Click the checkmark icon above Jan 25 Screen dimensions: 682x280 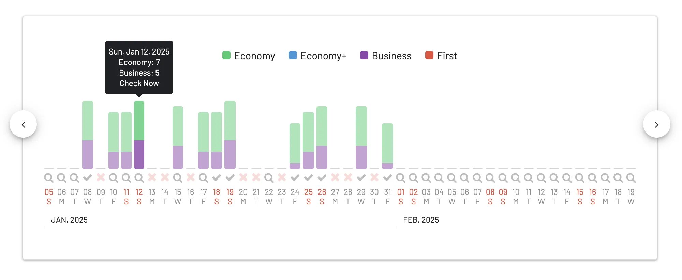(309, 177)
